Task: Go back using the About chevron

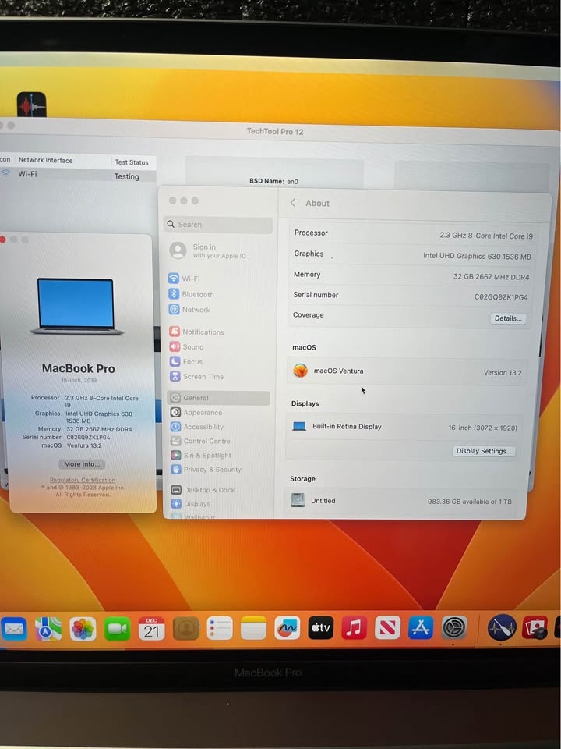Action: [x=293, y=203]
